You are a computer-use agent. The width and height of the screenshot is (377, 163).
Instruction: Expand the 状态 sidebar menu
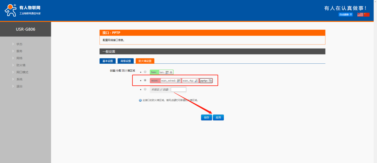click(19, 44)
